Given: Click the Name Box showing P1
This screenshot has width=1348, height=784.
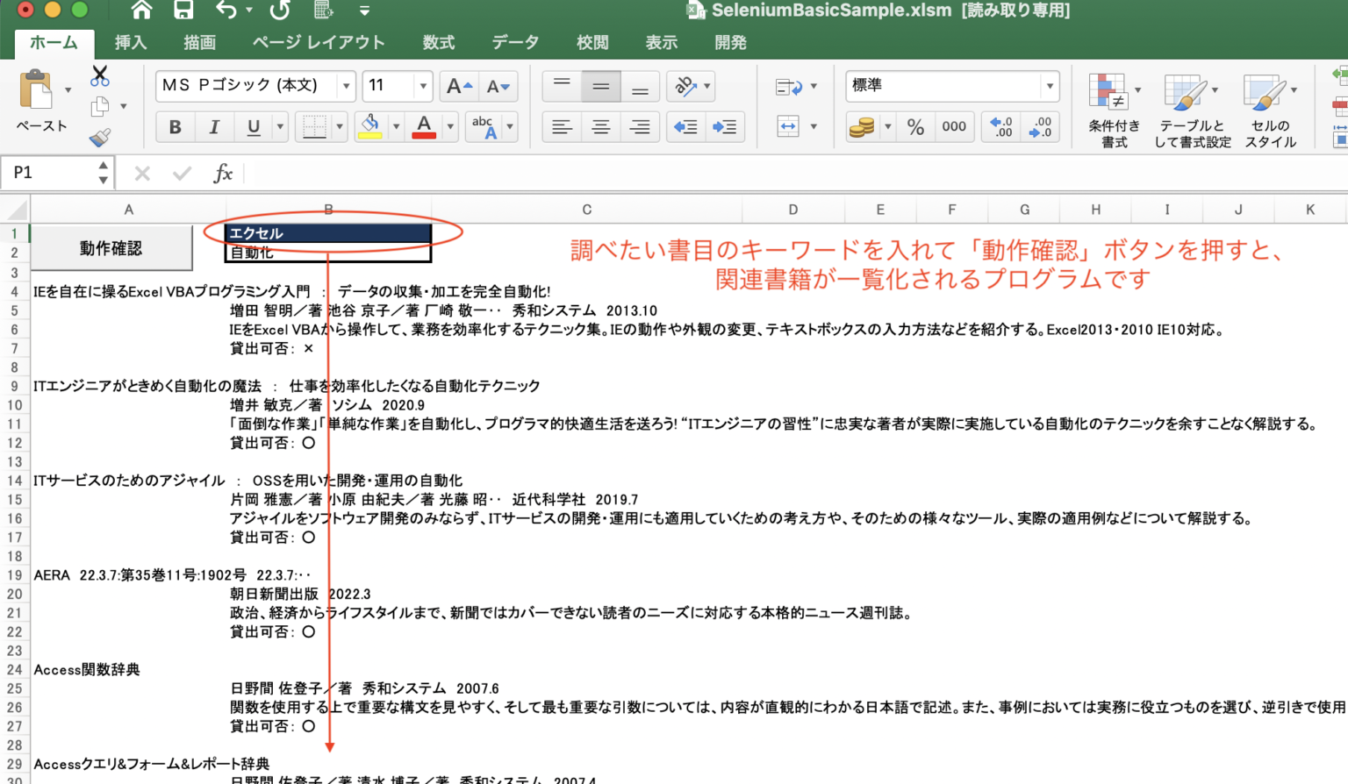Looking at the screenshot, I should point(51,173).
